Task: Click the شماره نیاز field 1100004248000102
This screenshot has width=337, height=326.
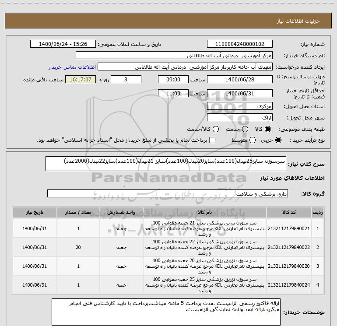Action: 240,44
